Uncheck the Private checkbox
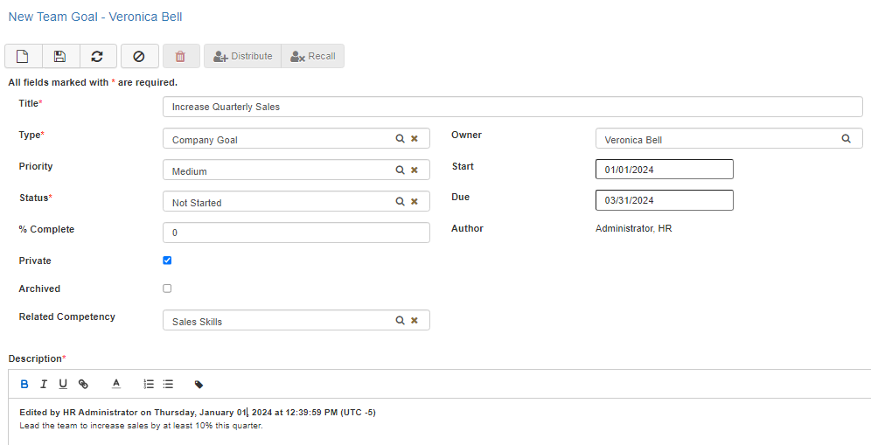Screen dimensions: 871x445 tap(167, 261)
